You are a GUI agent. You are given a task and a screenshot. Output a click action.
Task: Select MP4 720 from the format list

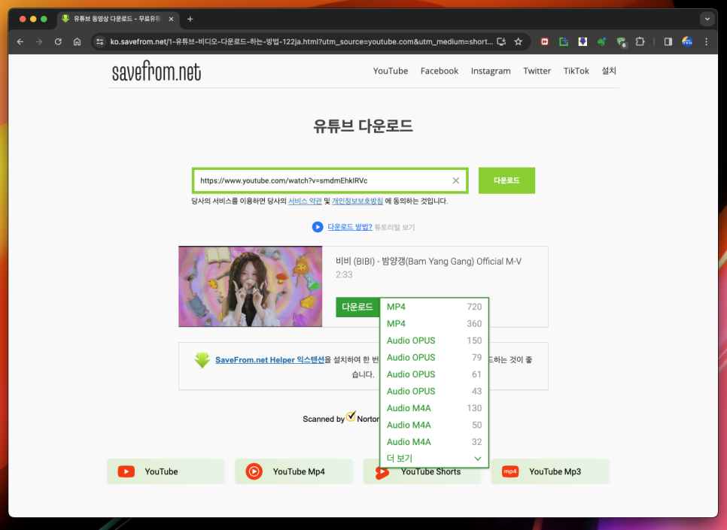pos(434,307)
